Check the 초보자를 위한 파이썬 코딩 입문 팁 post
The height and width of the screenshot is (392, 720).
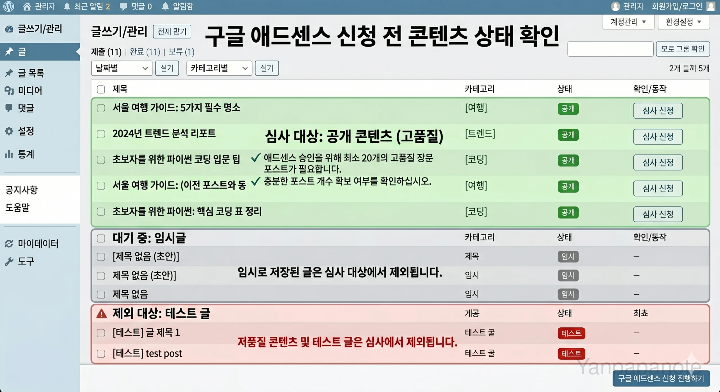click(101, 160)
